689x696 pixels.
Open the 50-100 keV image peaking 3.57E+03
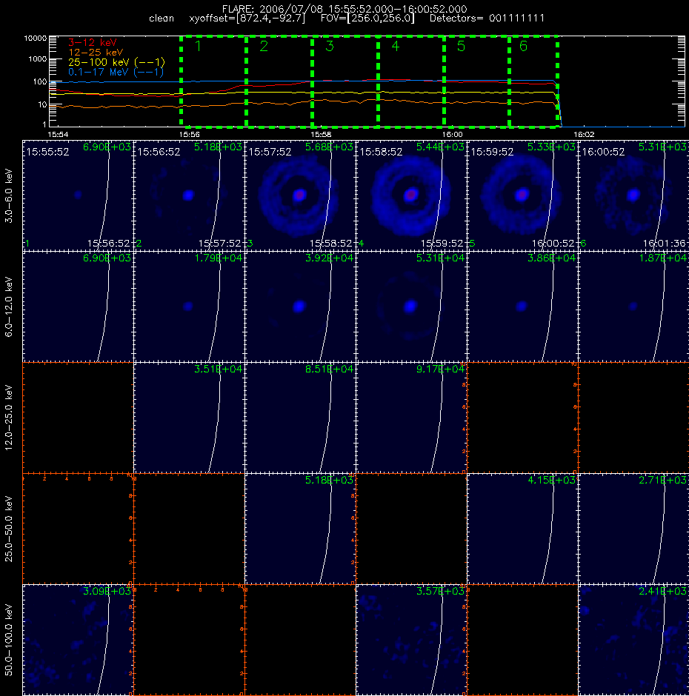click(411, 640)
